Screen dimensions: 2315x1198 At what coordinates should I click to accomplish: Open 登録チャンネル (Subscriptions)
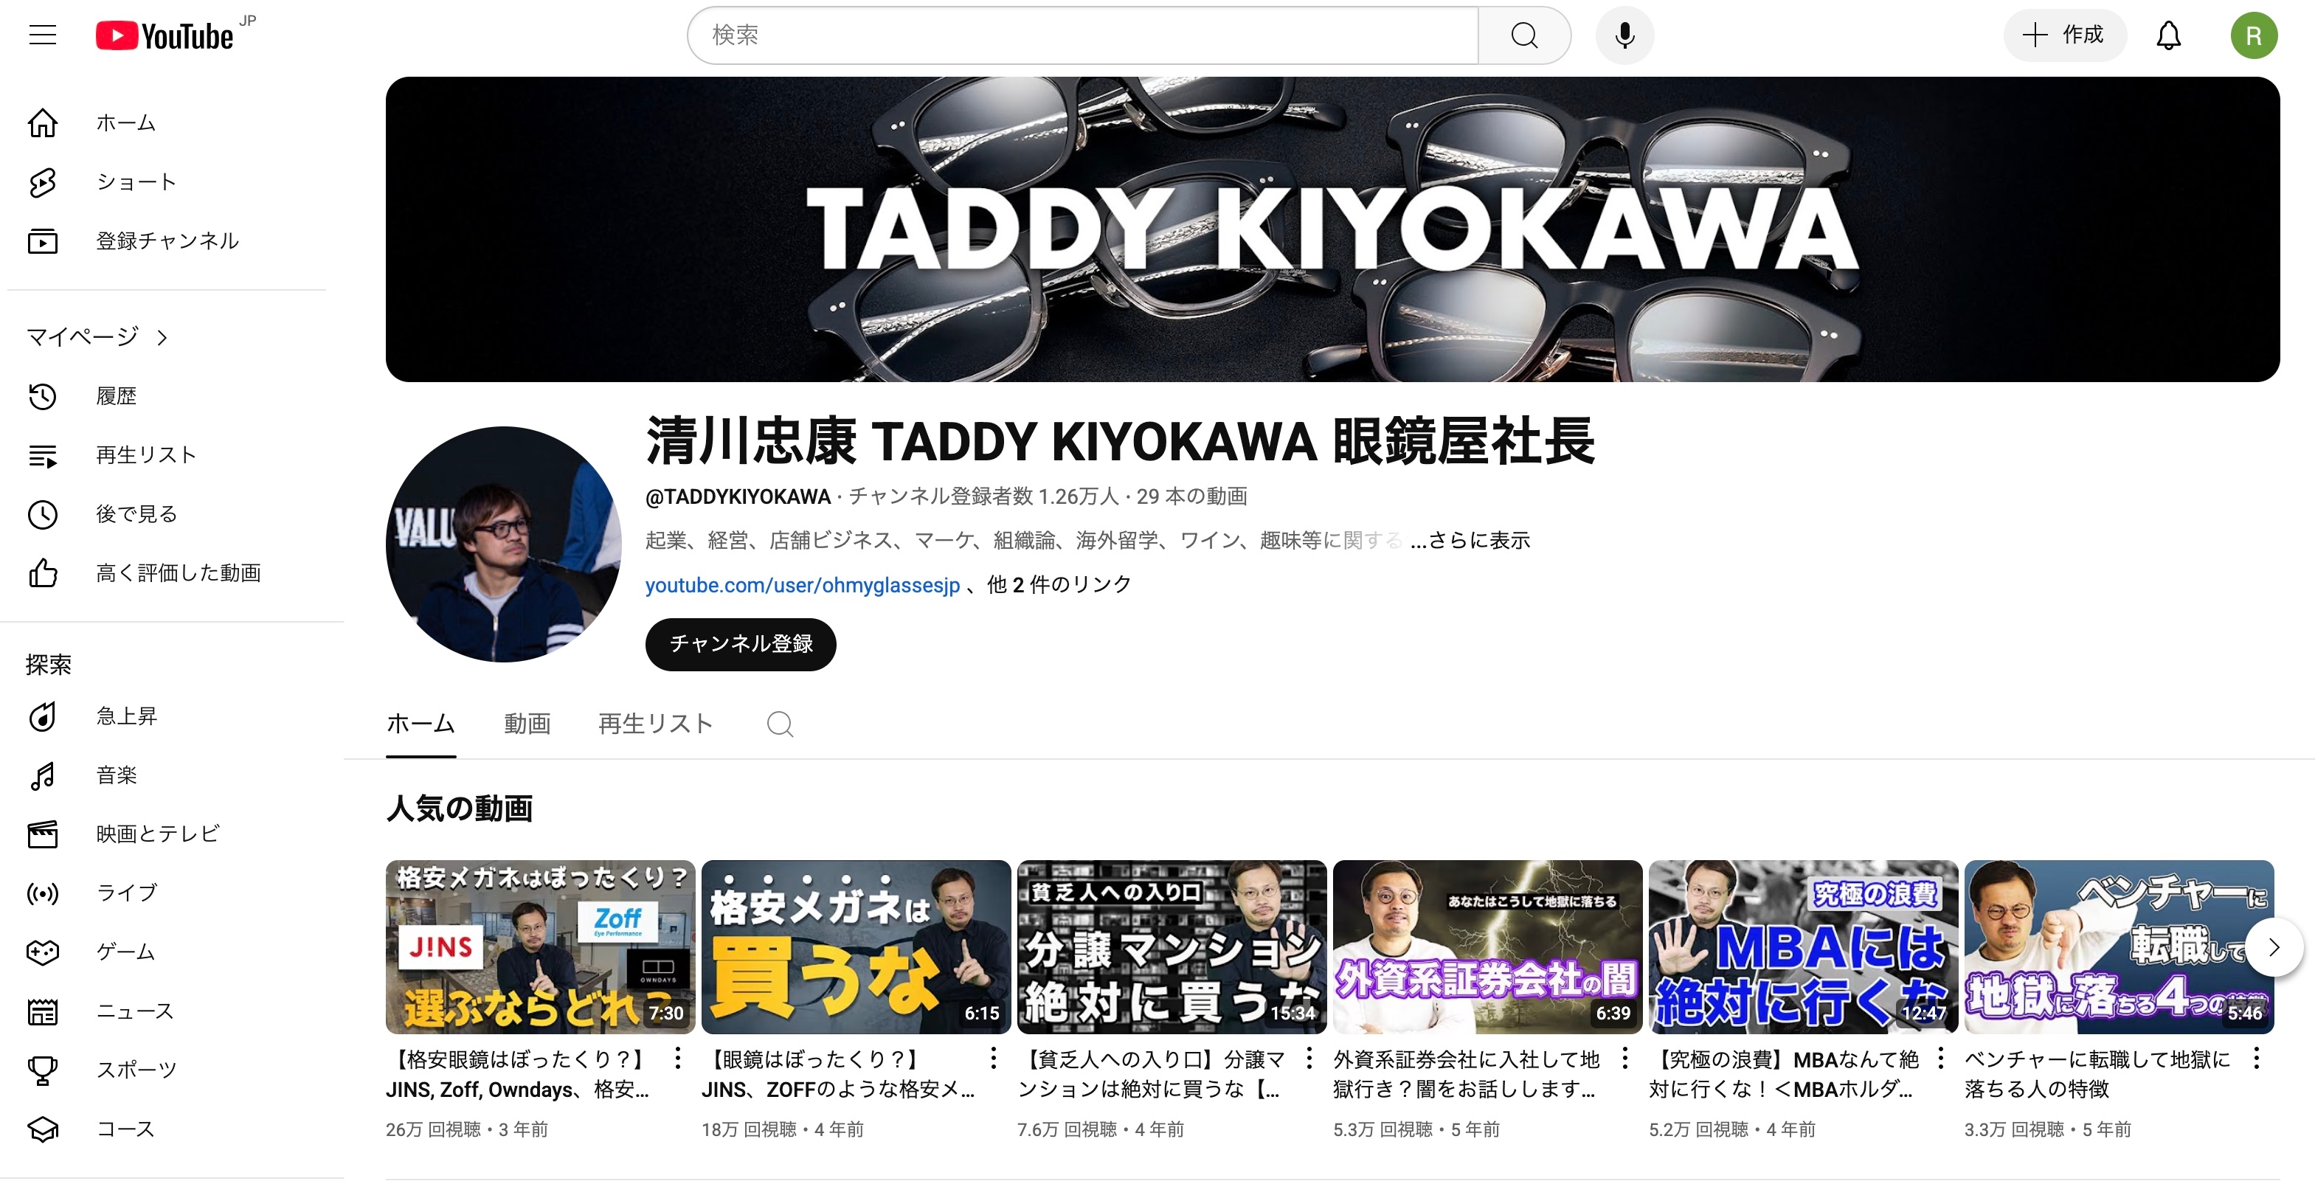click(x=166, y=241)
